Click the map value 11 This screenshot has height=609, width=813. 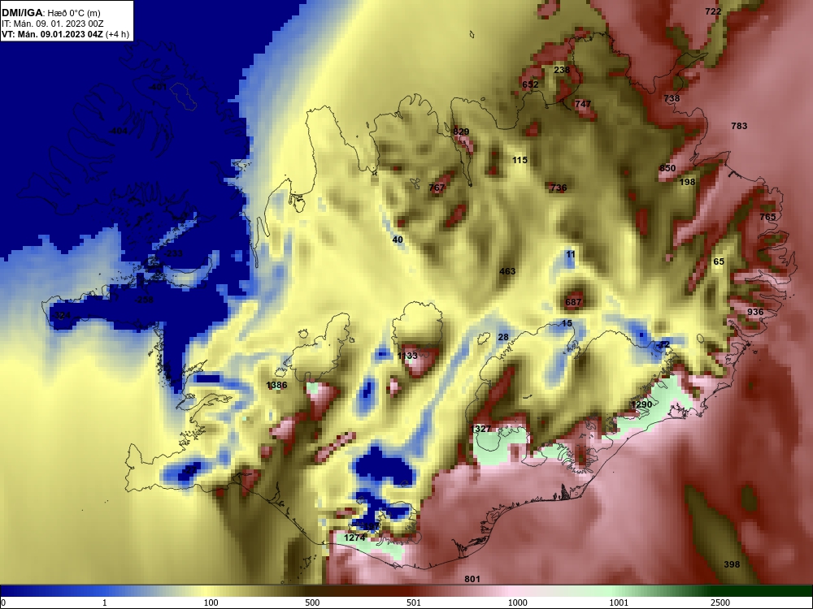click(x=571, y=254)
